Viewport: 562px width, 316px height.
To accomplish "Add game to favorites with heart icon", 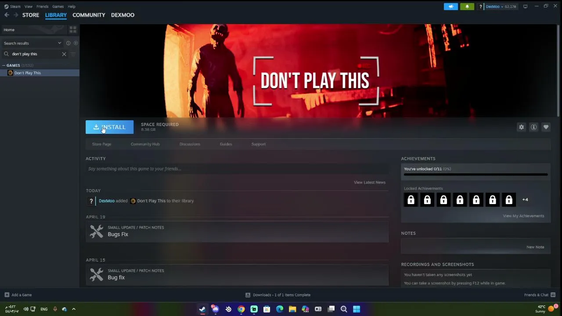I will (546, 127).
